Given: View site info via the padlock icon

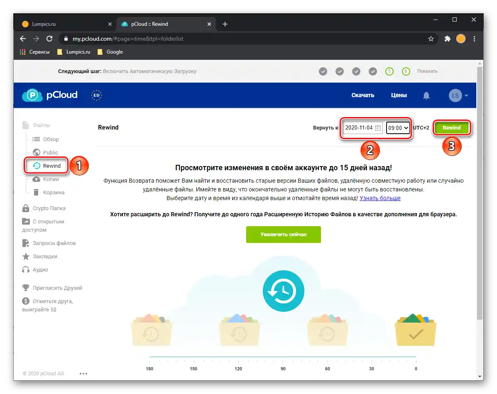Looking at the screenshot, I should pos(66,39).
